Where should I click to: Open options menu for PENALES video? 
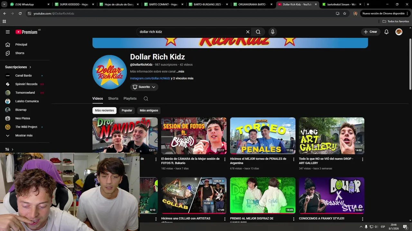pyautogui.click(x=294, y=159)
